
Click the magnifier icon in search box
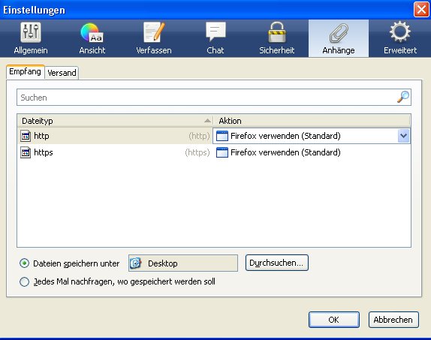tap(403, 97)
